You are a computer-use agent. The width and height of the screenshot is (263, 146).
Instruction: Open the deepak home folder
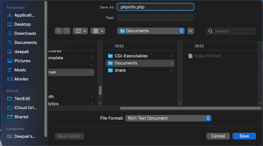click(18, 52)
